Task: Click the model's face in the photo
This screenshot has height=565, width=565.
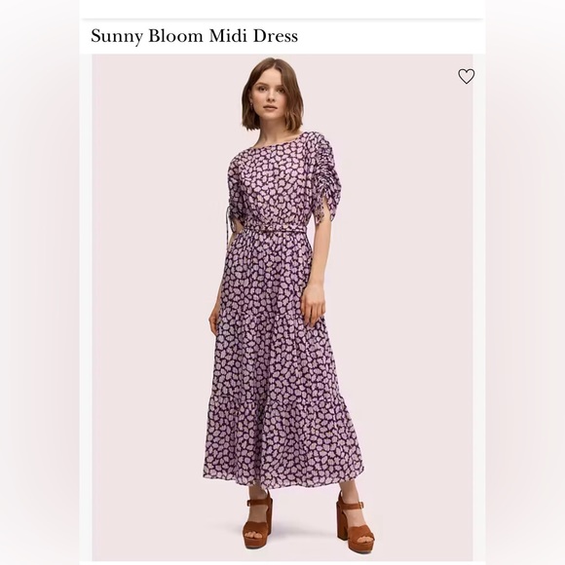Action: (272, 98)
